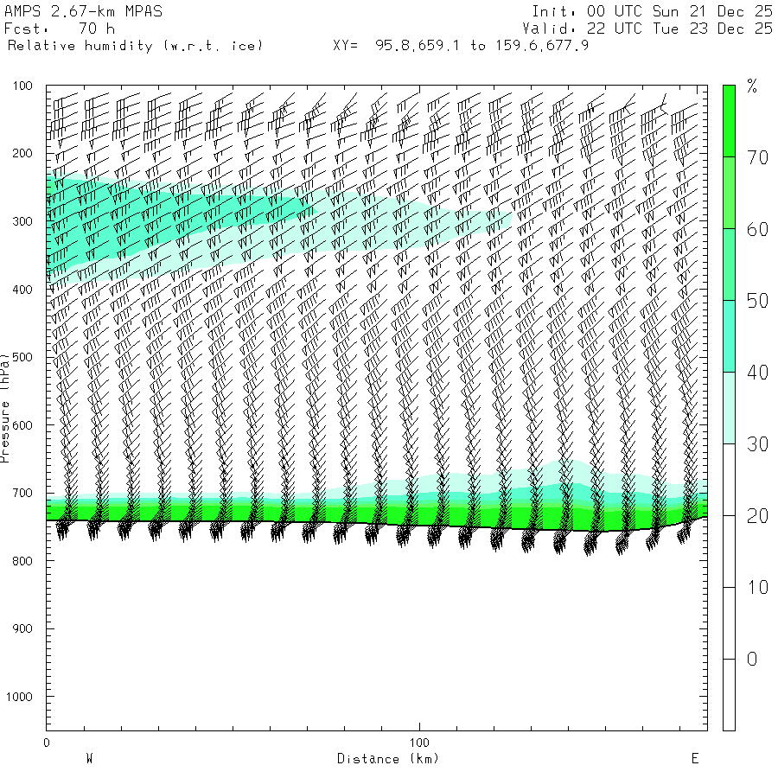The height and width of the screenshot is (778, 778).
Task: Click the 60-70% light green colorbar segment
Action: (x=729, y=193)
